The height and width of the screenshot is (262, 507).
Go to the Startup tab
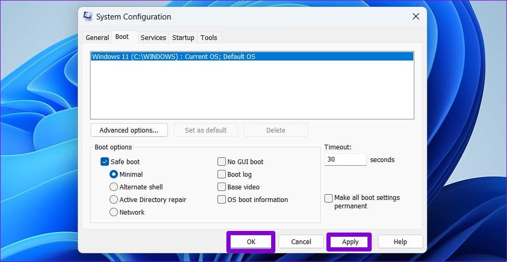[183, 37]
